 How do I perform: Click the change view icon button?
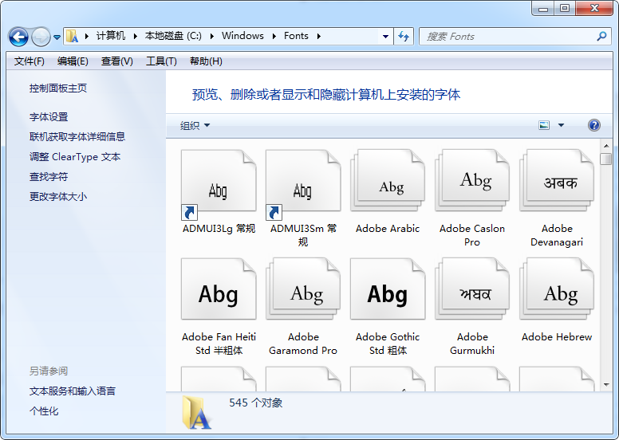point(544,125)
